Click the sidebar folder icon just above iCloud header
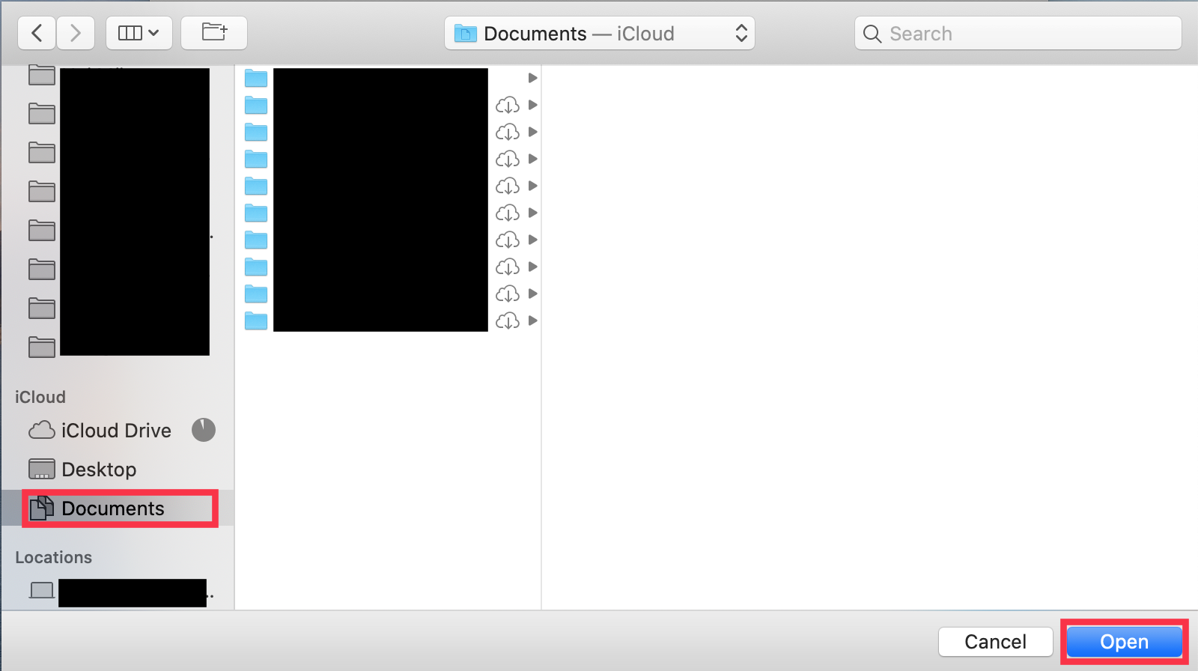Image resolution: width=1198 pixels, height=671 pixels. tap(42, 347)
